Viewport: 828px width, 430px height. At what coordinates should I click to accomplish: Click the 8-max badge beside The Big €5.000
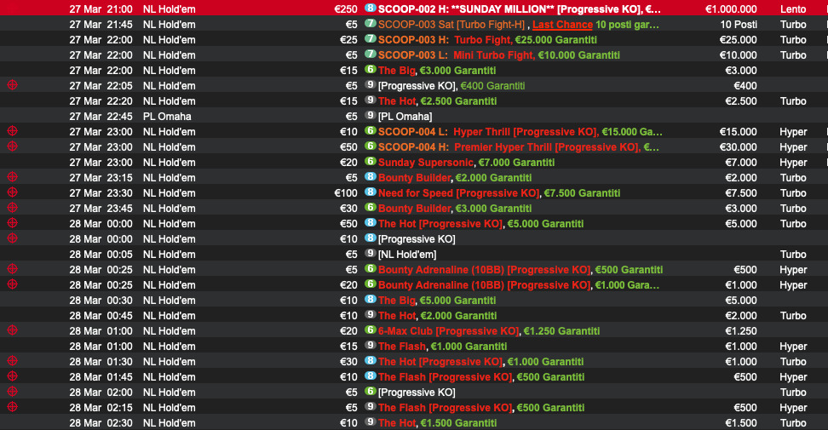pos(371,299)
